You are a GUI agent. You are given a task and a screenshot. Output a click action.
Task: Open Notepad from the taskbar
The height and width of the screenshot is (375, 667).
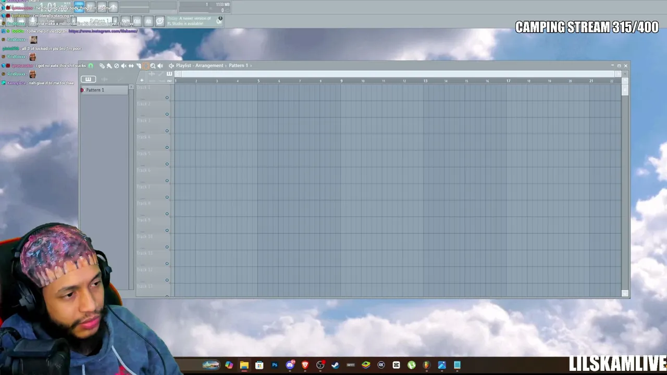(457, 365)
